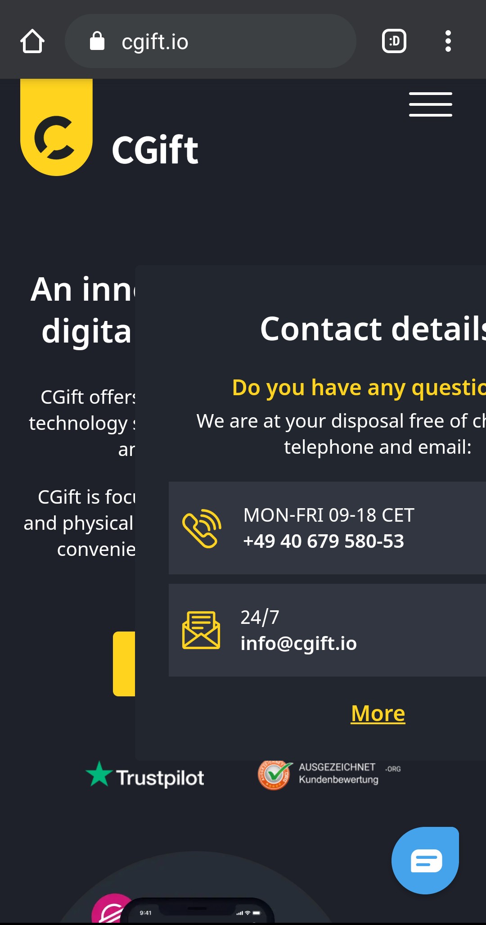The height and width of the screenshot is (925, 486).
Task: Open the Trustpilot rating logo
Action: [145, 776]
